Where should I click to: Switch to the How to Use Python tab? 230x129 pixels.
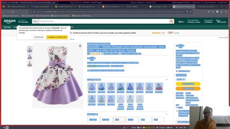tap(112, 6)
